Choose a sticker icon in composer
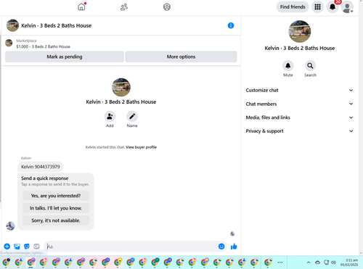Screen dimensions: 363x269 click(27, 247)
